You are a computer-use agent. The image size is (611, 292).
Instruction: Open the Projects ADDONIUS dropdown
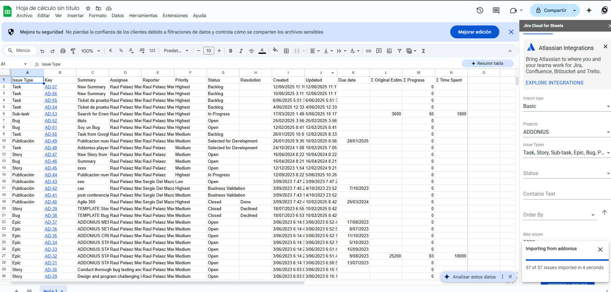pyautogui.click(x=566, y=132)
